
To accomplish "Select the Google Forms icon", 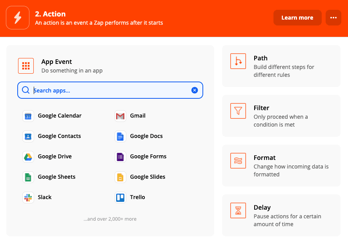I will [120, 157].
